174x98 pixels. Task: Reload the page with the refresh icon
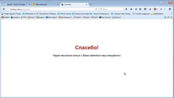[96, 9]
